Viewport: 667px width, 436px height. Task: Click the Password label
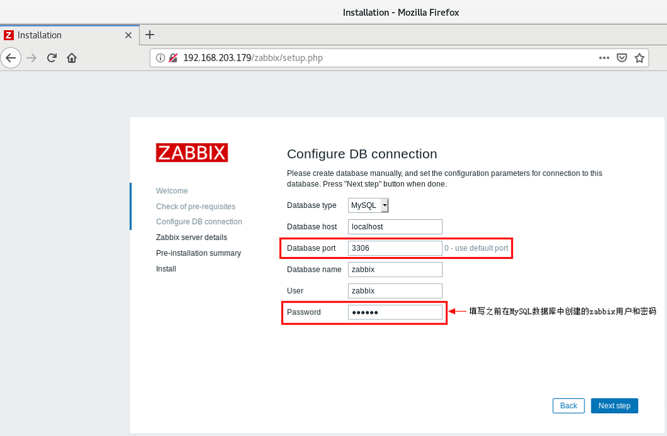pyautogui.click(x=304, y=313)
